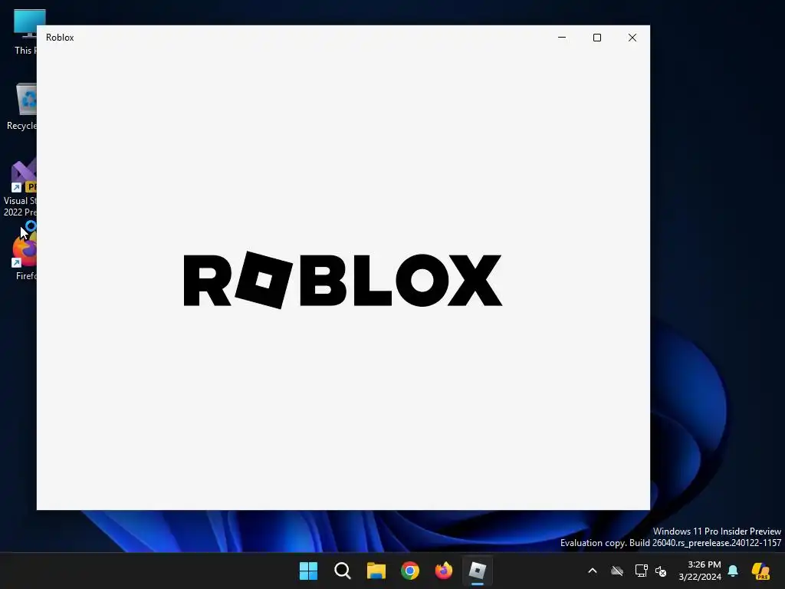Select Firefox desktop shortcut
The height and width of the screenshot is (589, 785).
(24, 255)
